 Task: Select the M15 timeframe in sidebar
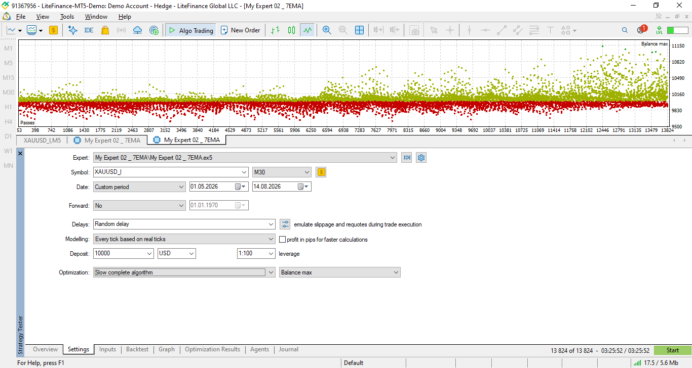9,78
